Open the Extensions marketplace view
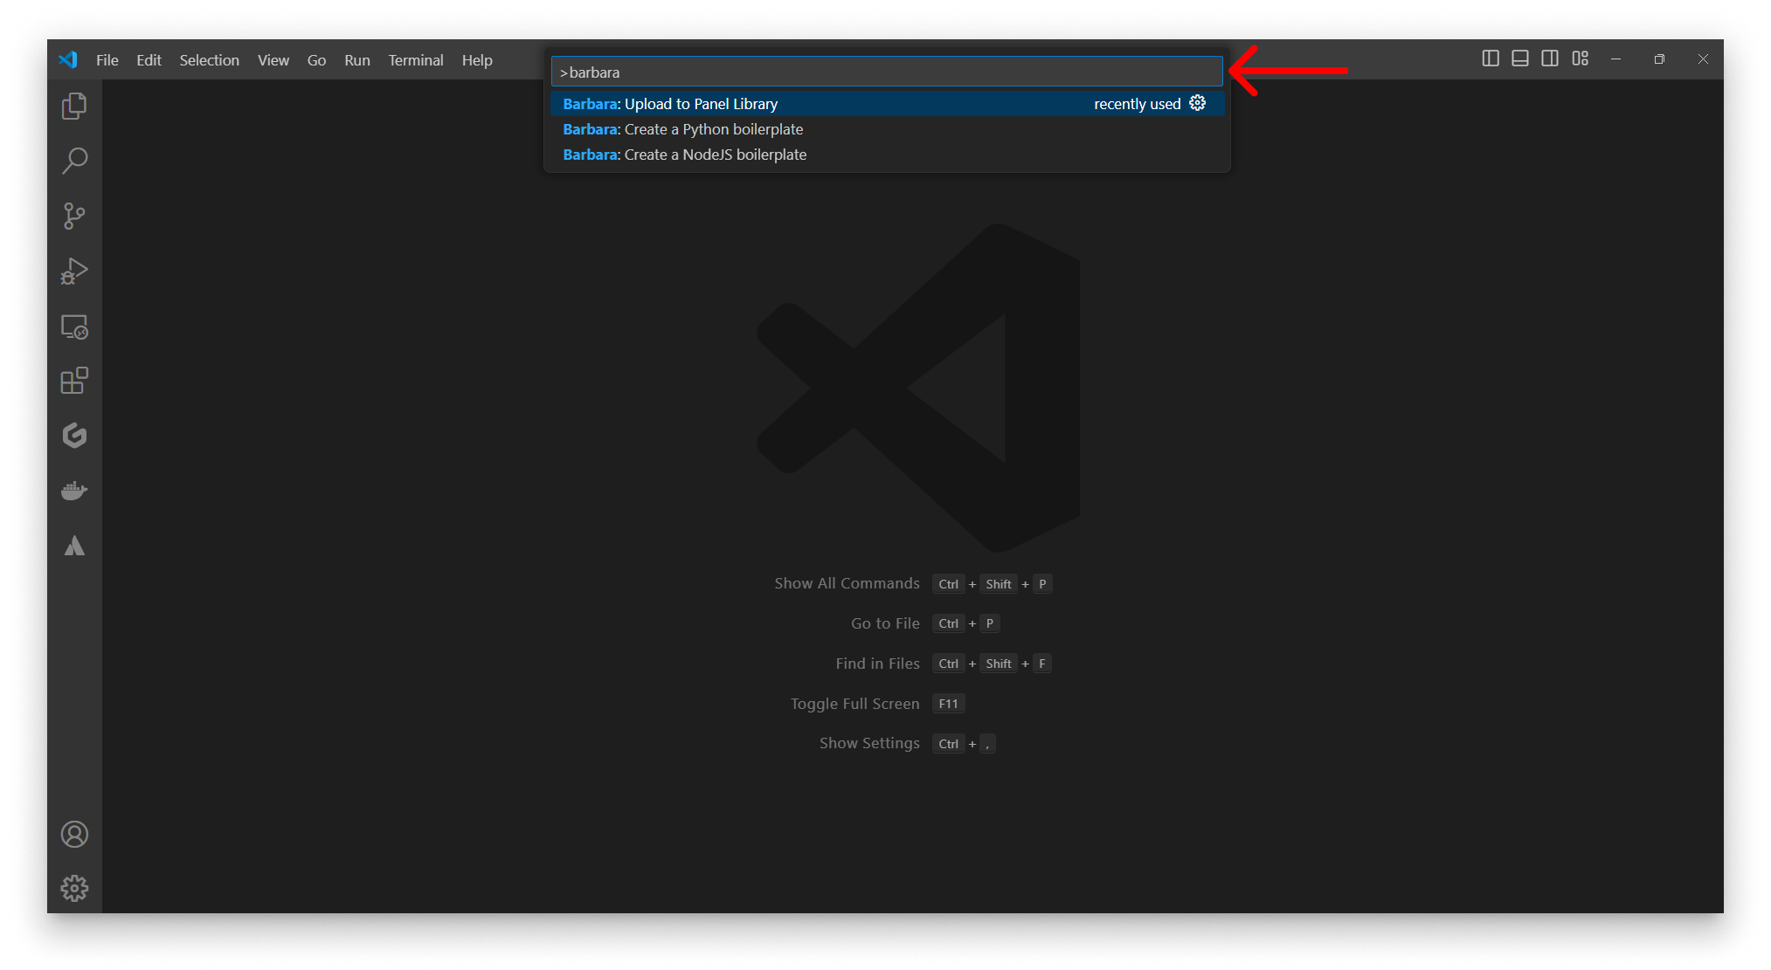Viewport: 1771px width, 970px height. pyautogui.click(x=74, y=381)
